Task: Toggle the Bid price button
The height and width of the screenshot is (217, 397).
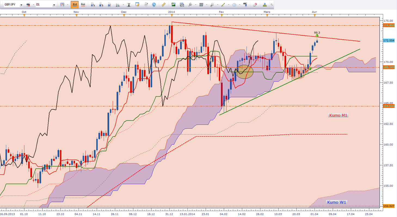Action: tap(75, 5)
